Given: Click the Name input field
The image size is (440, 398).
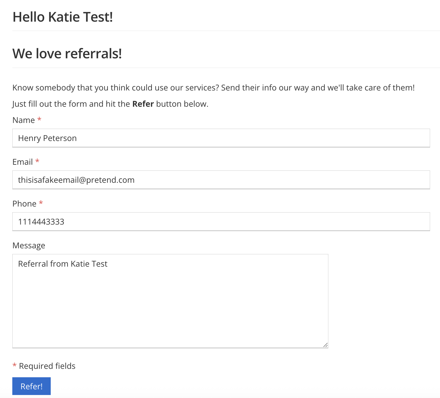Looking at the screenshot, I should [x=221, y=138].
